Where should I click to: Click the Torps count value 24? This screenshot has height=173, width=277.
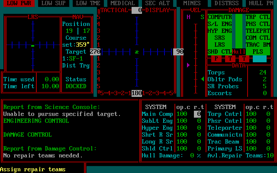263,72
